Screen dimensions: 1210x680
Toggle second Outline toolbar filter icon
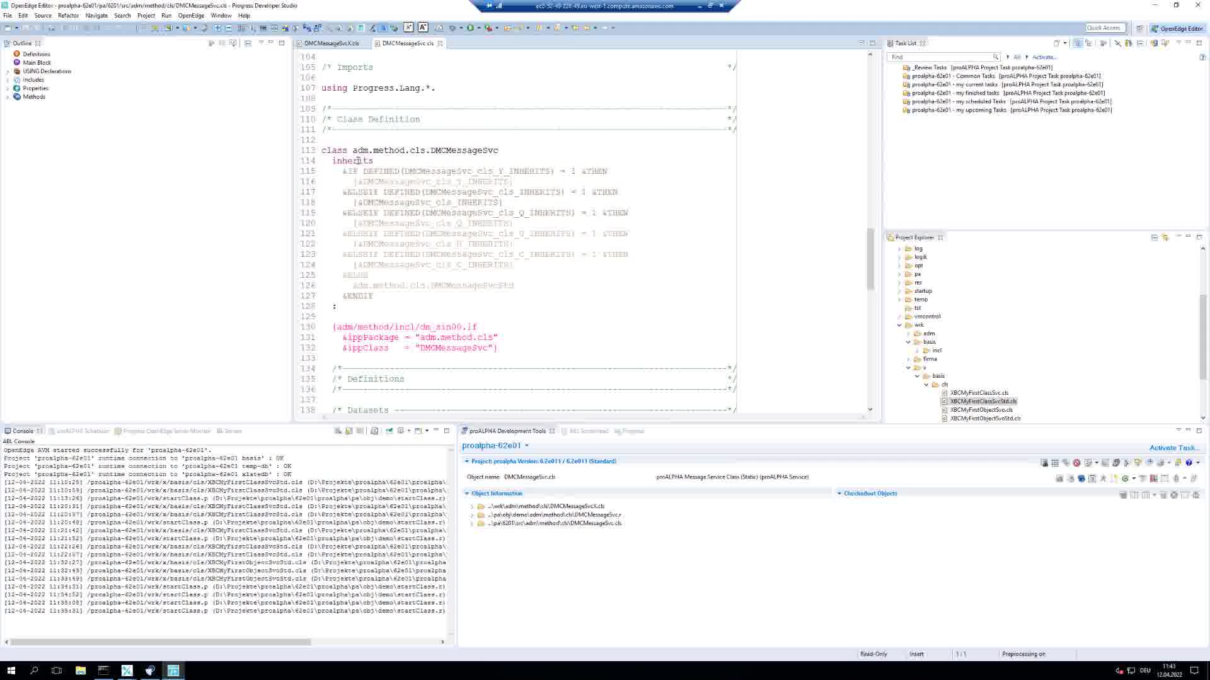222,43
